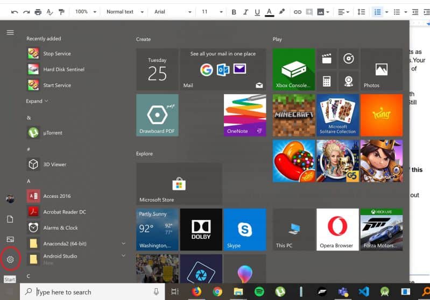The image size is (430, 300).
Task: Open Spotify from the taskbar
Action: tap(259, 291)
